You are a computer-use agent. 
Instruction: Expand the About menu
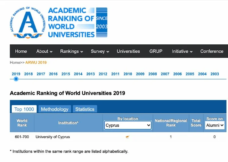(x=44, y=51)
